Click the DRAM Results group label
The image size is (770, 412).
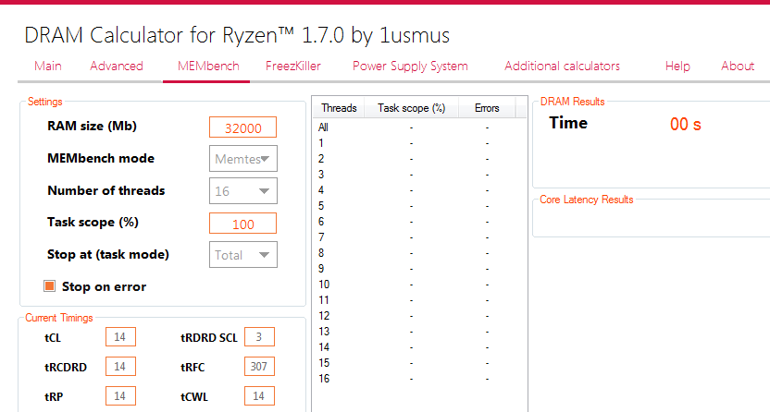[x=572, y=102]
